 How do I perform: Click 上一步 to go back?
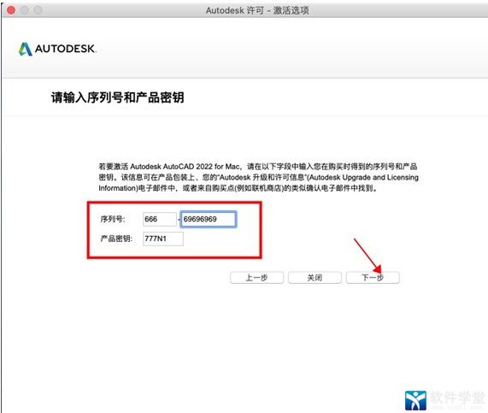pyautogui.click(x=256, y=278)
